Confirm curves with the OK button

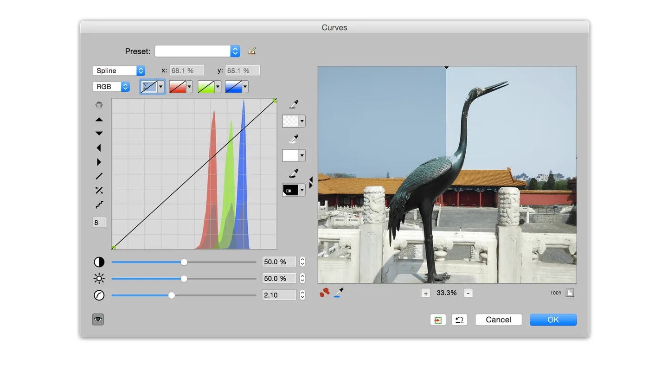coord(553,320)
